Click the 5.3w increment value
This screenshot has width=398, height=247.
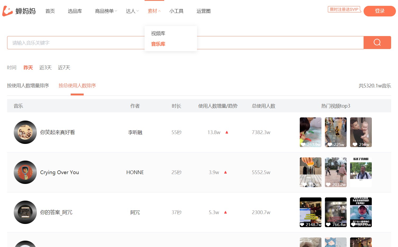point(214,212)
